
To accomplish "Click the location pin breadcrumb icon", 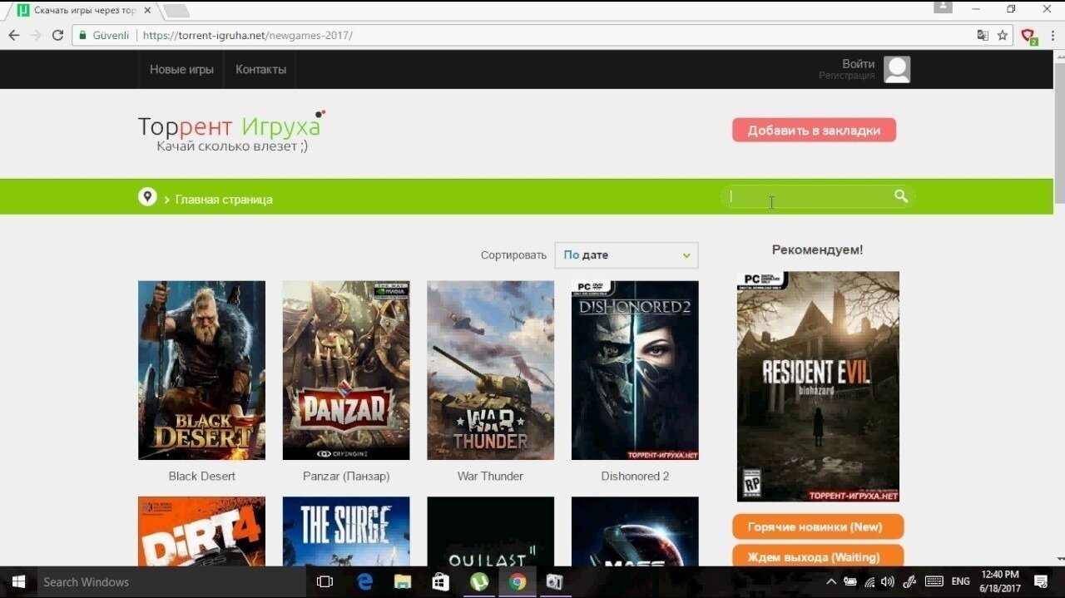I will point(147,197).
